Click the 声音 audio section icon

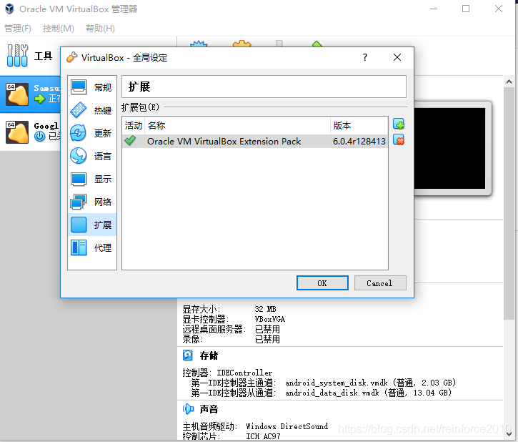tap(189, 409)
